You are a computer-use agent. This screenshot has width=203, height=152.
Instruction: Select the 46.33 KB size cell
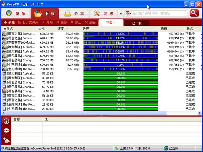(x=48, y=100)
